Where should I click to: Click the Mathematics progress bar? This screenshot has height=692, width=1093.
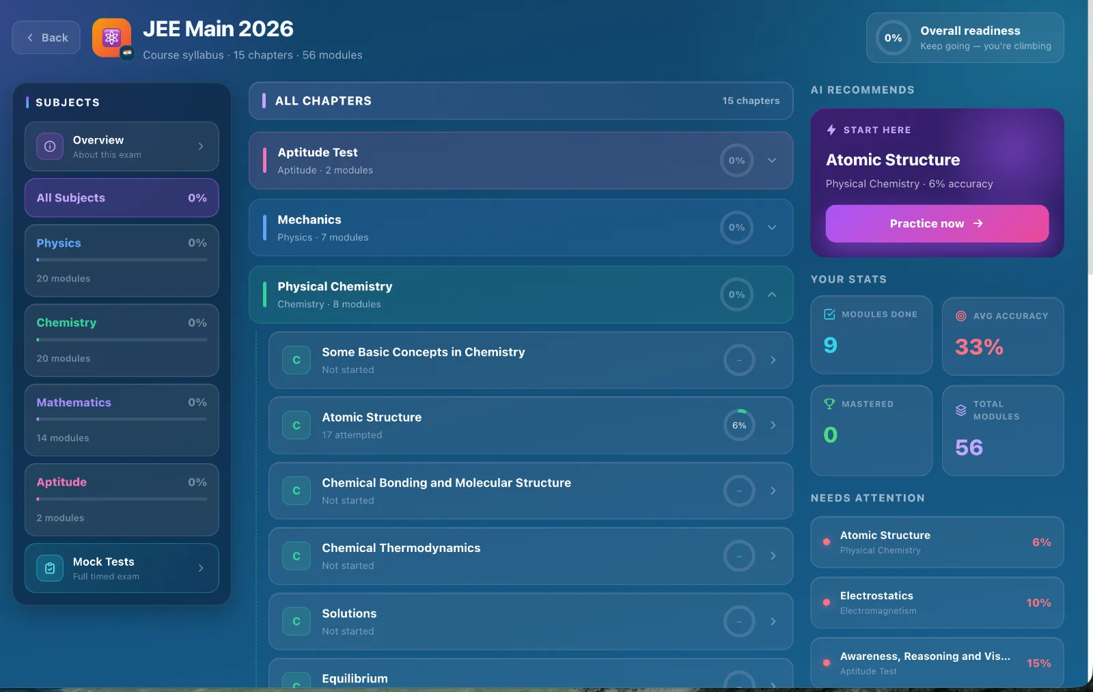click(122, 419)
